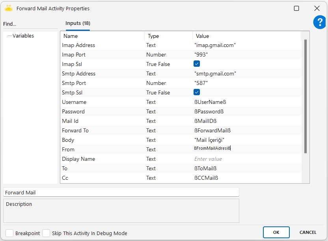Screen dimensions: 328x241
Task: Enable the Breakpoint checkbox
Action: point(9,233)
